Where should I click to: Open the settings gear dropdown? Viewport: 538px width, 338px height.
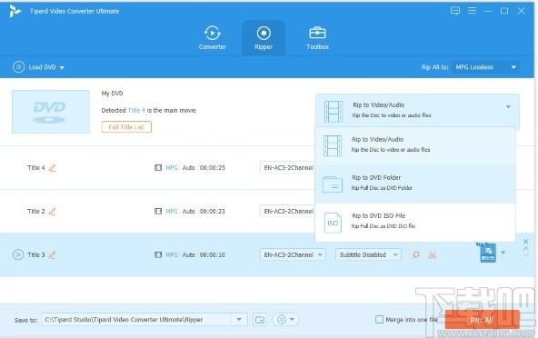(x=285, y=320)
